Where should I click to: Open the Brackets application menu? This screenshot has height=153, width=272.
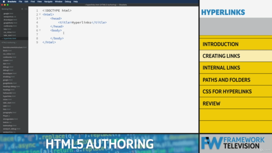pyautogui.click(x=12, y=2)
